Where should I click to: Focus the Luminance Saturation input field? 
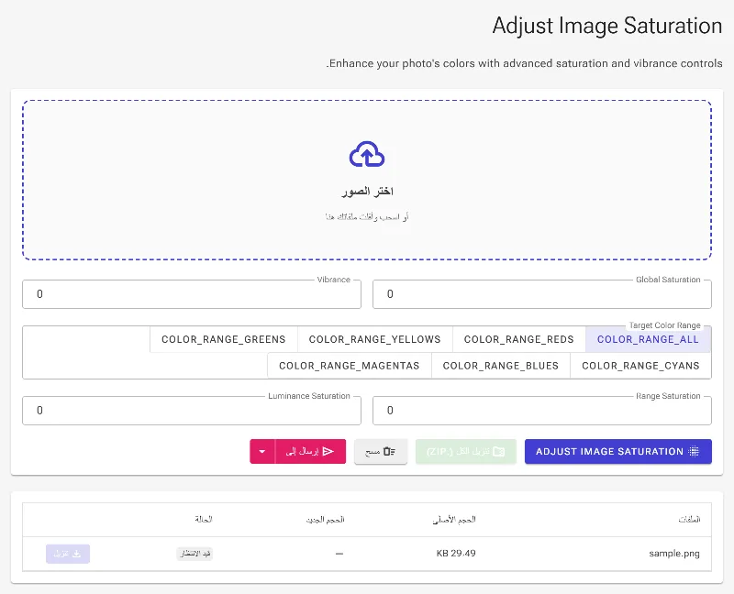pos(192,410)
